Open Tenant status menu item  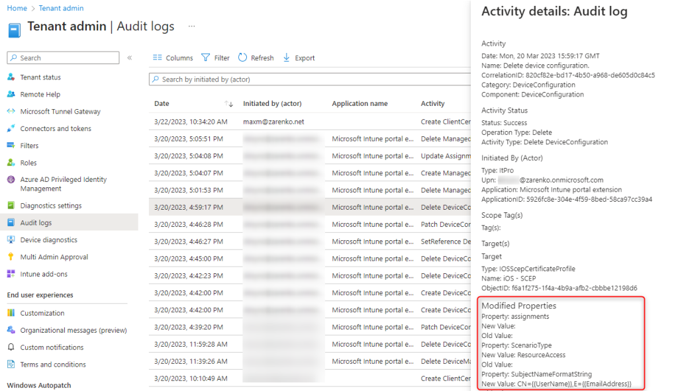[x=40, y=77]
